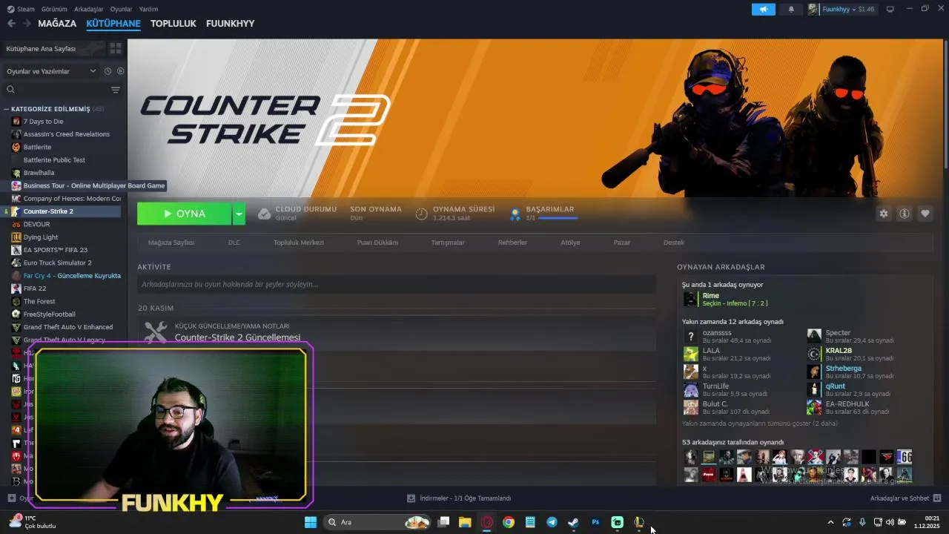The width and height of the screenshot is (949, 534).
Task: Select Euro Truck Simulator 2 in library
Action: (x=57, y=263)
